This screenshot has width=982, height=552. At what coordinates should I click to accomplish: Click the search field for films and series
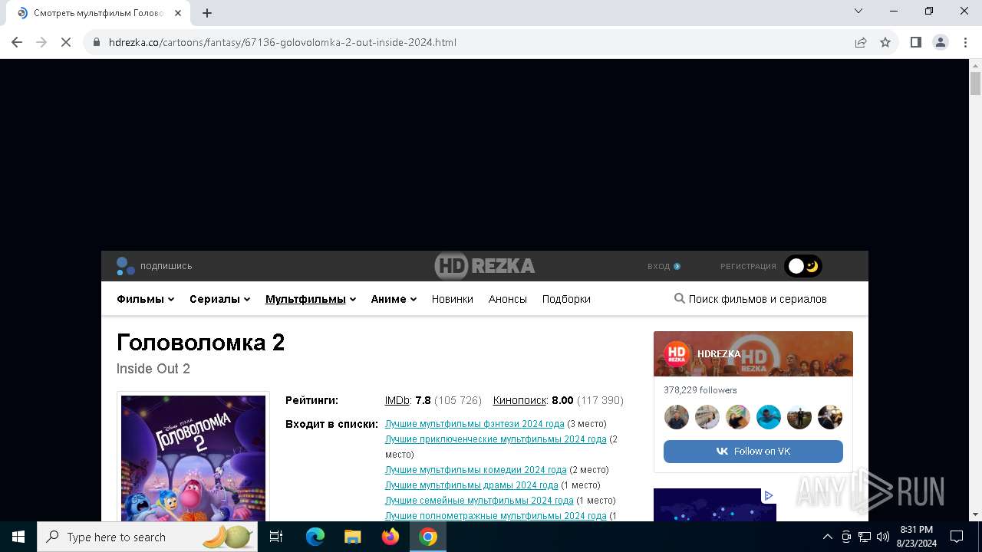pyautogui.click(x=757, y=299)
